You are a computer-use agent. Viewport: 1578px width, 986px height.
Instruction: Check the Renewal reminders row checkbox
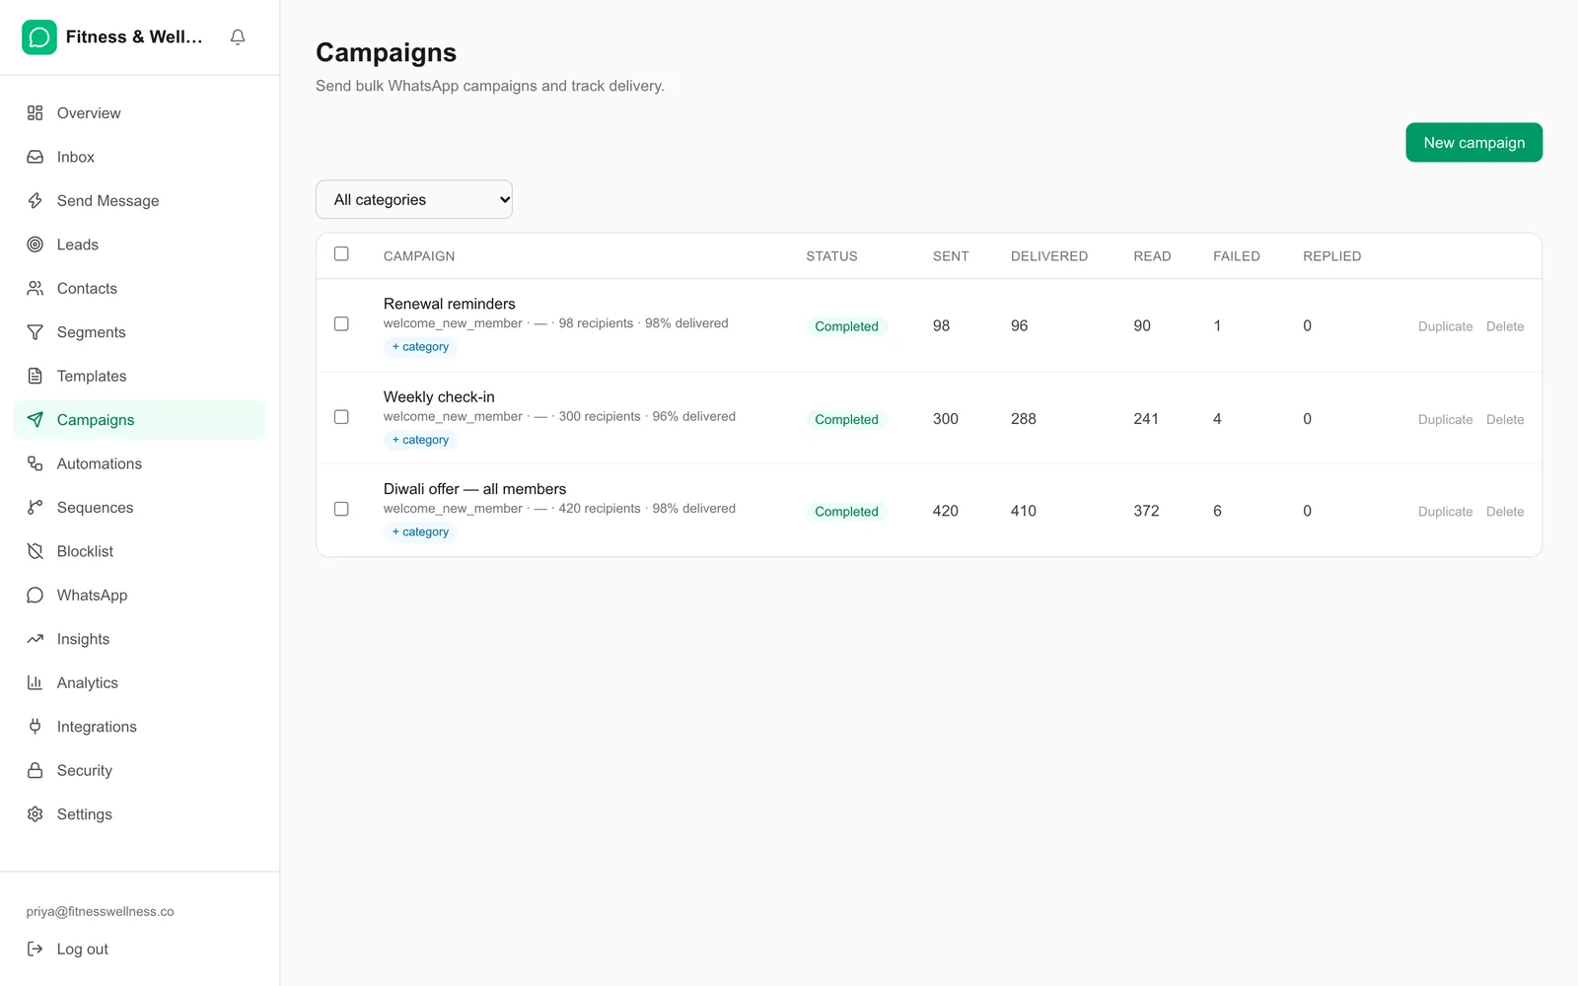341,324
